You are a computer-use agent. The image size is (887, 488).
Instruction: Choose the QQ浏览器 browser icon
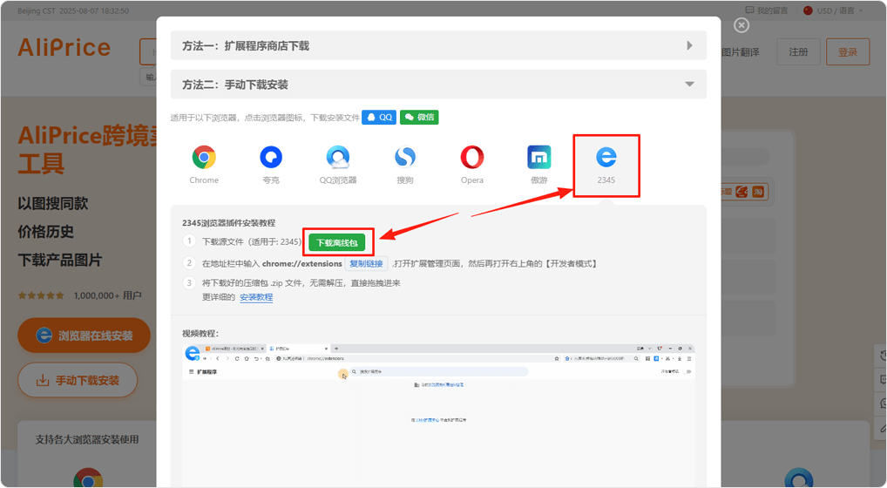point(338,158)
